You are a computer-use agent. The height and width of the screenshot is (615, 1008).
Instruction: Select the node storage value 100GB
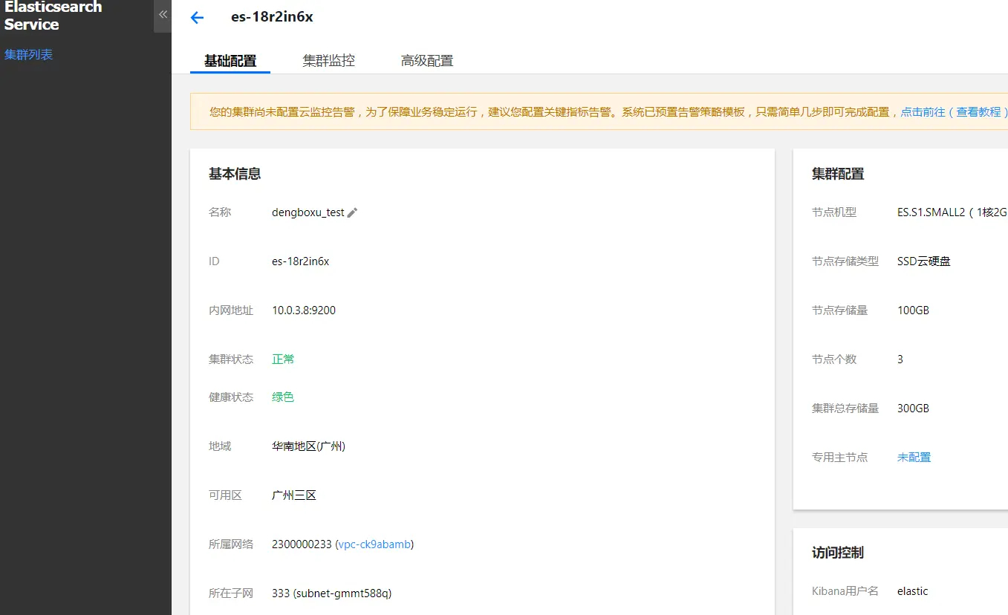913,310
